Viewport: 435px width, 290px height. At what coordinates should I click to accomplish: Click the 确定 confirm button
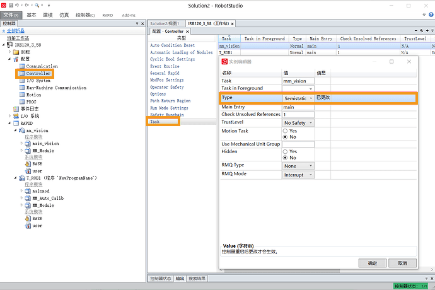[372, 263]
